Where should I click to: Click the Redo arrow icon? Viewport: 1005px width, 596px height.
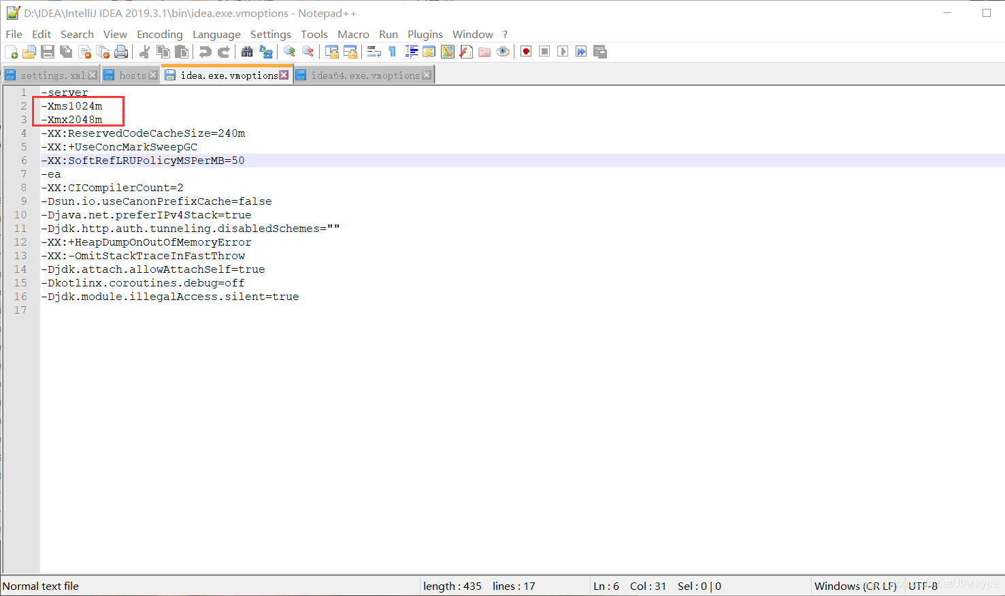tap(223, 52)
